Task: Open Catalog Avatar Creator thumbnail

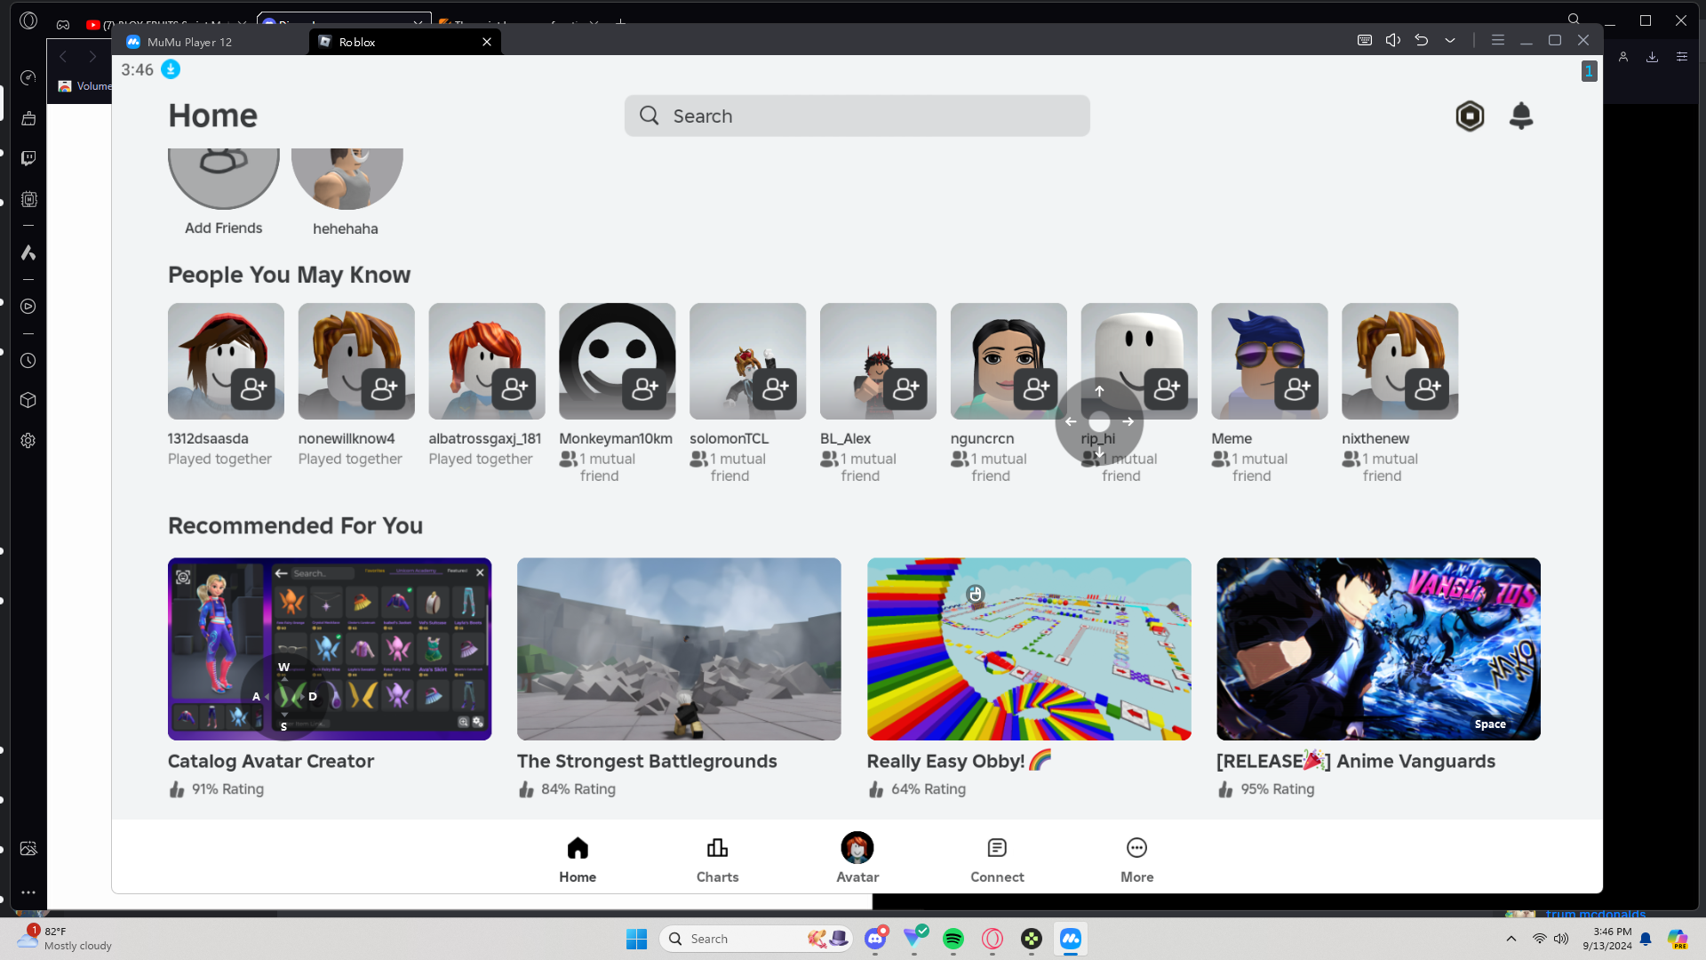Action: 330,649
